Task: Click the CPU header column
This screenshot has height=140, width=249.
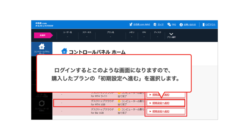Action: tap(144, 32)
